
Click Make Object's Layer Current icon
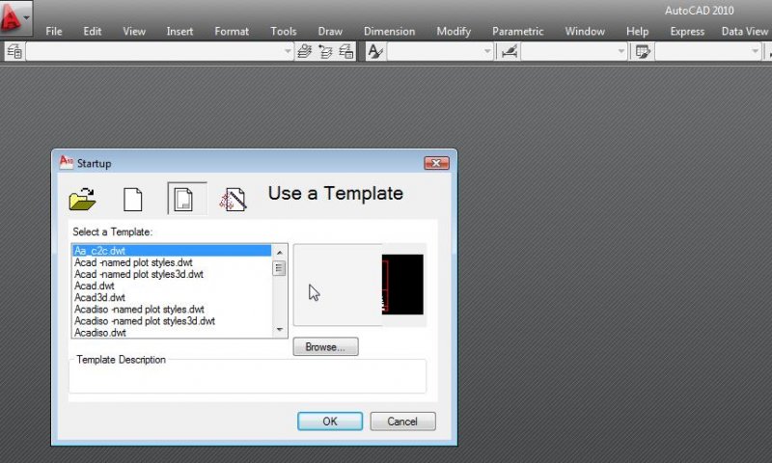tap(305, 51)
